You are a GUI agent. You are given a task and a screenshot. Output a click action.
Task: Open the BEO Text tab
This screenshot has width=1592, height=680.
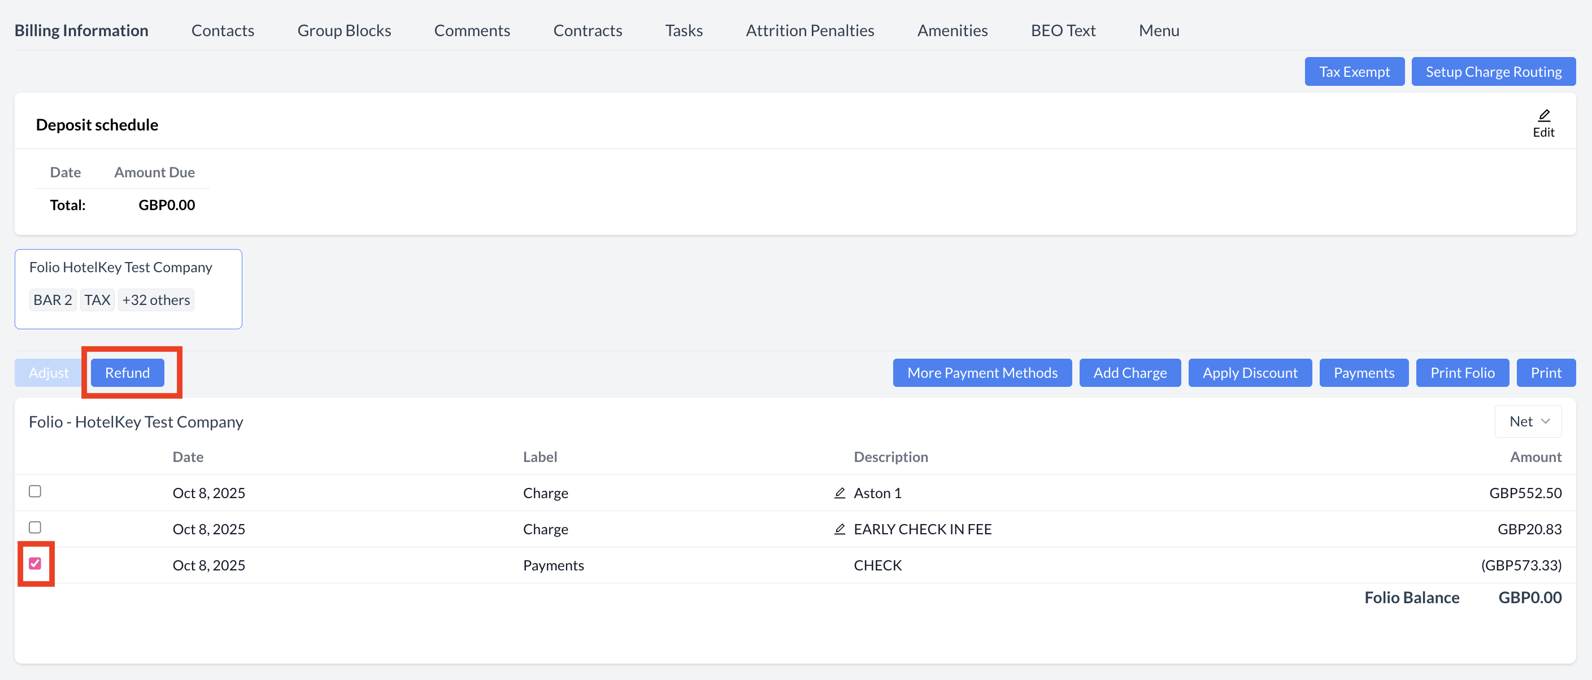[1062, 30]
